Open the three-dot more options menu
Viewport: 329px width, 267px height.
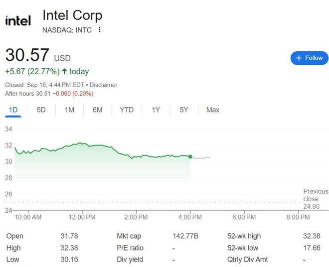click(x=100, y=29)
